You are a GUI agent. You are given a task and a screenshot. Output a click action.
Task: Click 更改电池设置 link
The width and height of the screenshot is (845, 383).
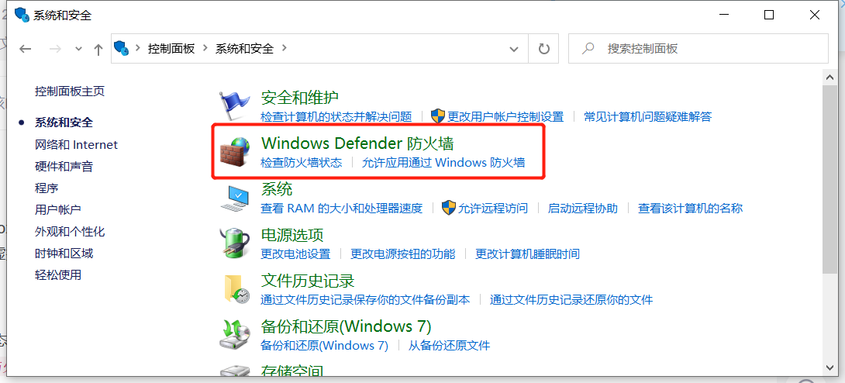(x=295, y=254)
